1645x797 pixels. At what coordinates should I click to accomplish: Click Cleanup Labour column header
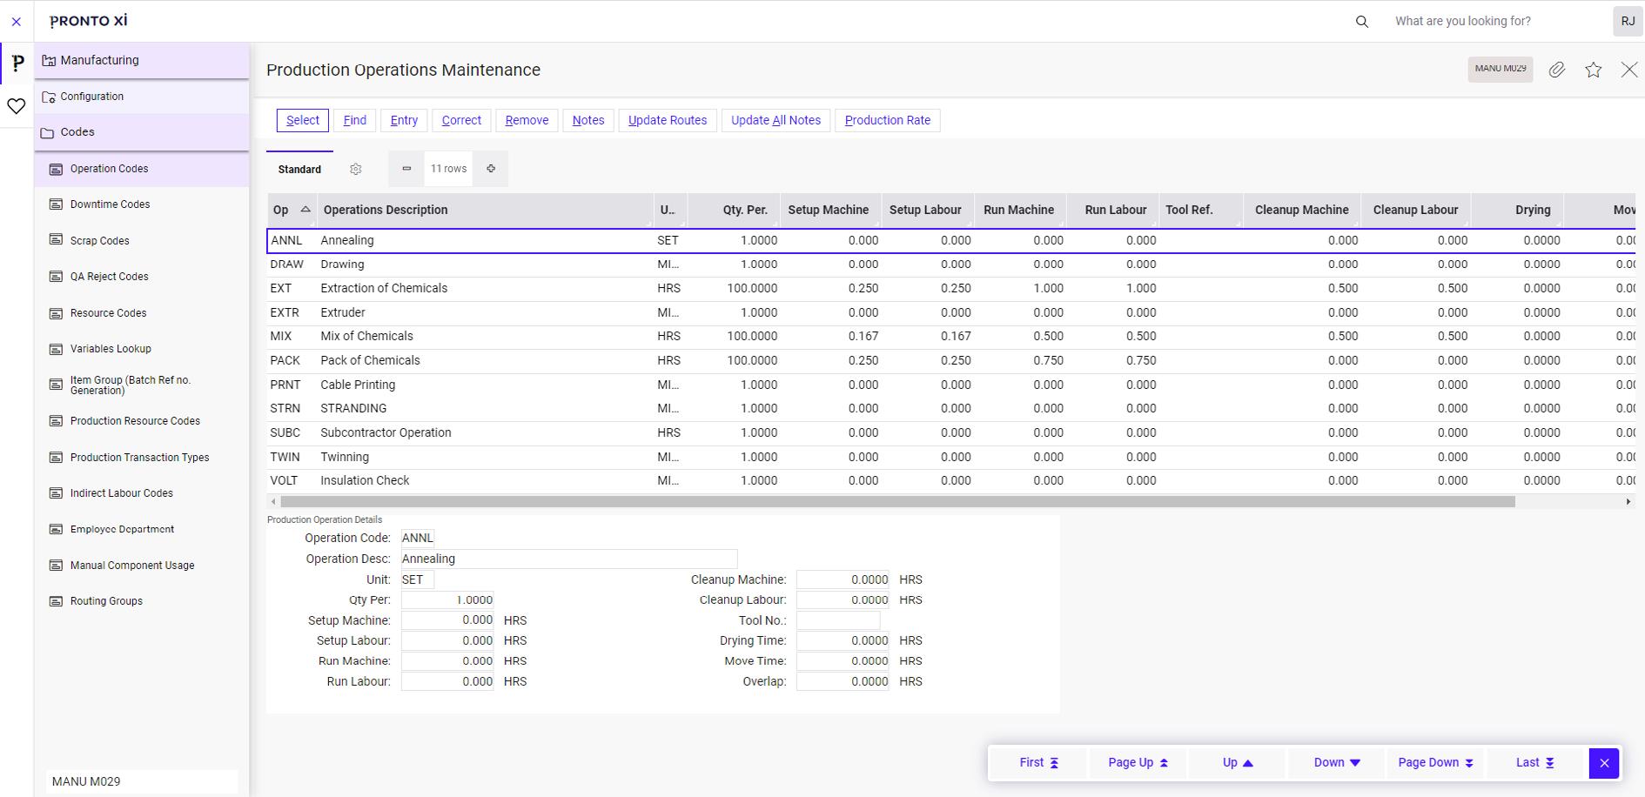[1415, 210]
